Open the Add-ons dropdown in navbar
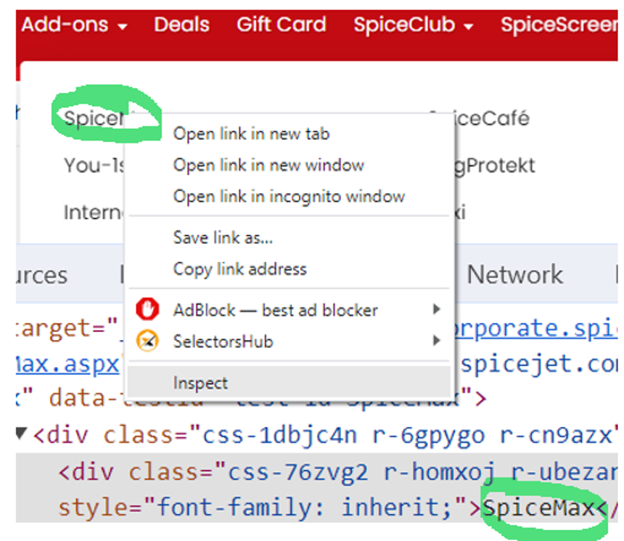Screen dimensions: 624x541 [x=74, y=25]
